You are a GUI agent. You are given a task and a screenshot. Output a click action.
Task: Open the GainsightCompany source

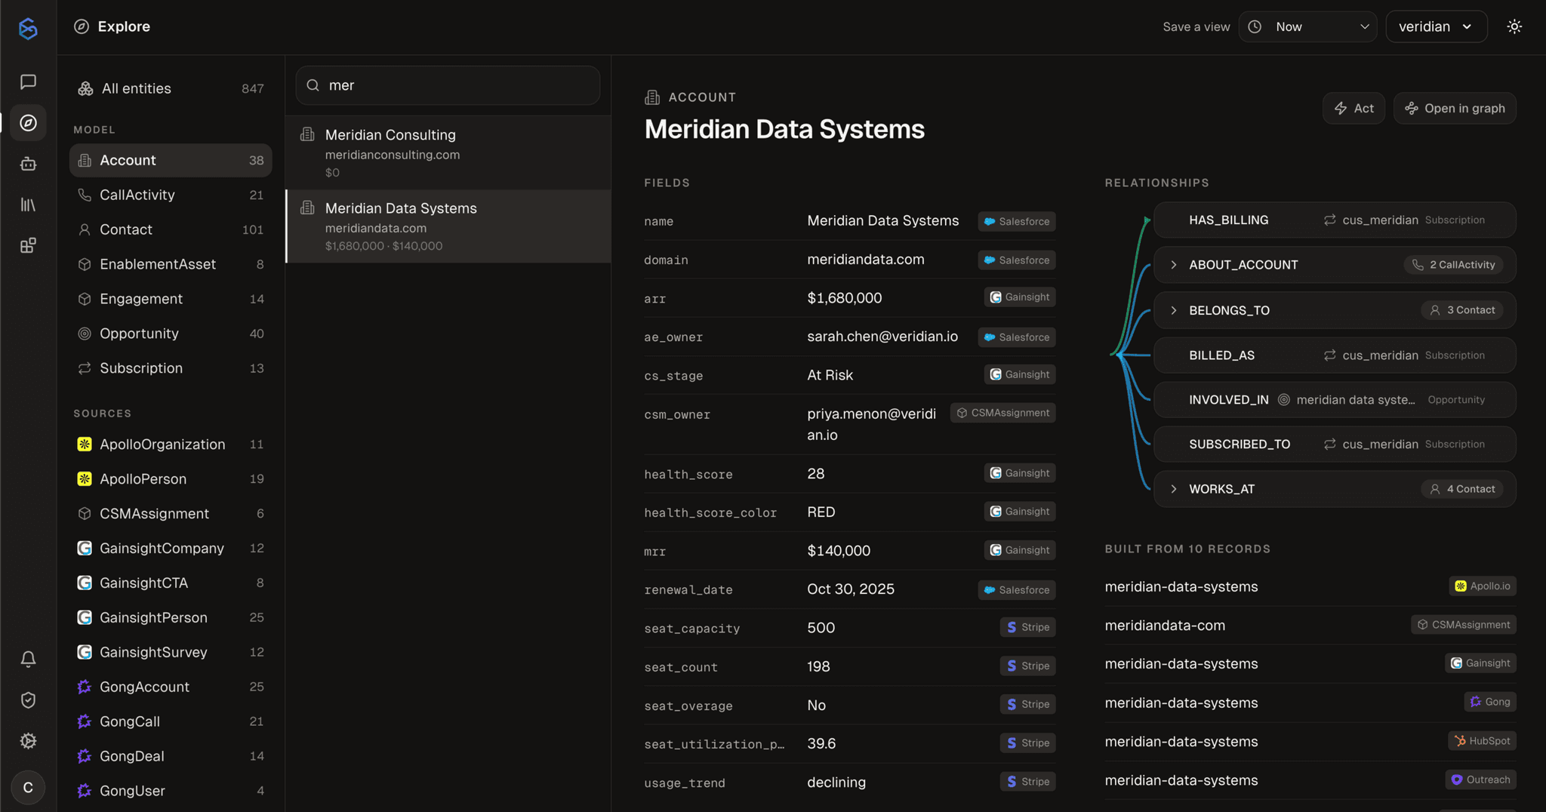pyautogui.click(x=171, y=549)
